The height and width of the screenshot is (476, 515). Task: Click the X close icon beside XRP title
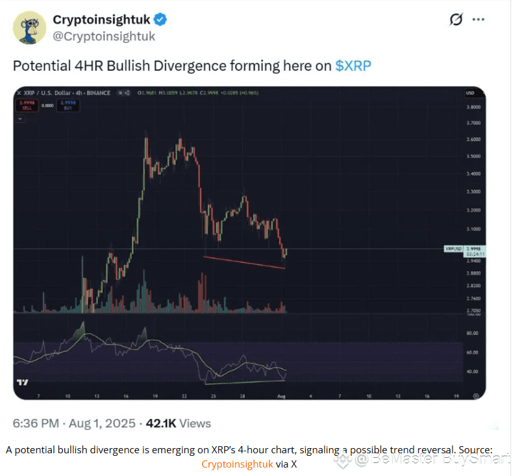[19, 93]
